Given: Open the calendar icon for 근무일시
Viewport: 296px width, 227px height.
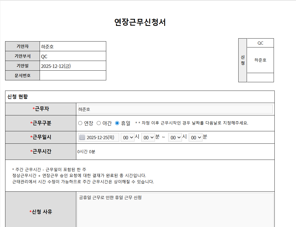Looking at the screenshot, I should point(82,137).
